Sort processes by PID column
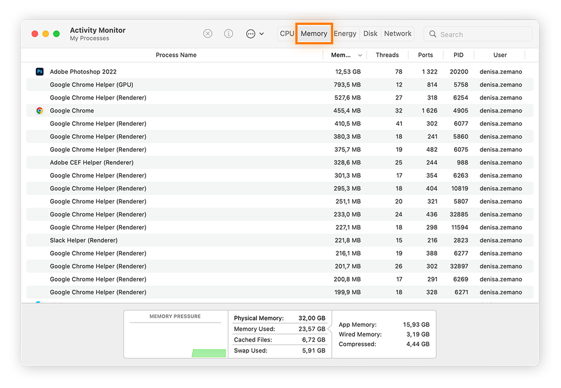 (x=458, y=55)
